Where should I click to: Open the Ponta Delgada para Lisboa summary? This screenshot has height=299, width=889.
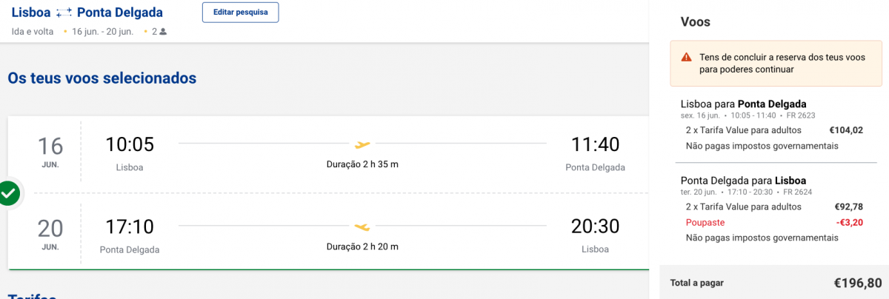743,181
